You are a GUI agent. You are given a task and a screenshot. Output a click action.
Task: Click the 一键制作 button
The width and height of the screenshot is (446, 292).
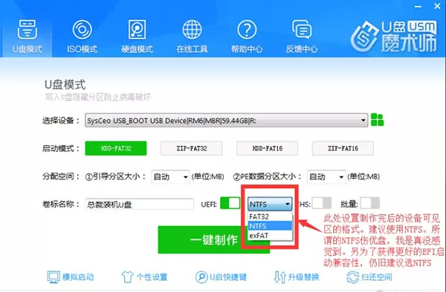point(213,239)
